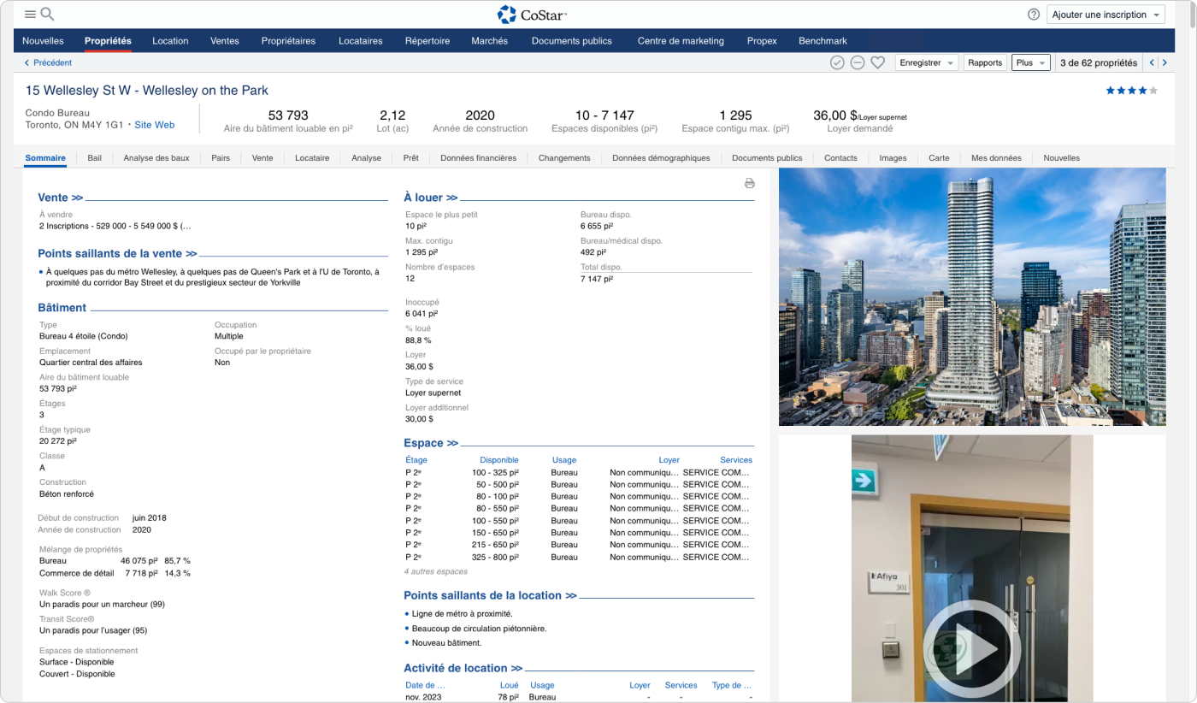Screen dimensions: 1197x703
Task: Play the office door video
Action: [971, 649]
